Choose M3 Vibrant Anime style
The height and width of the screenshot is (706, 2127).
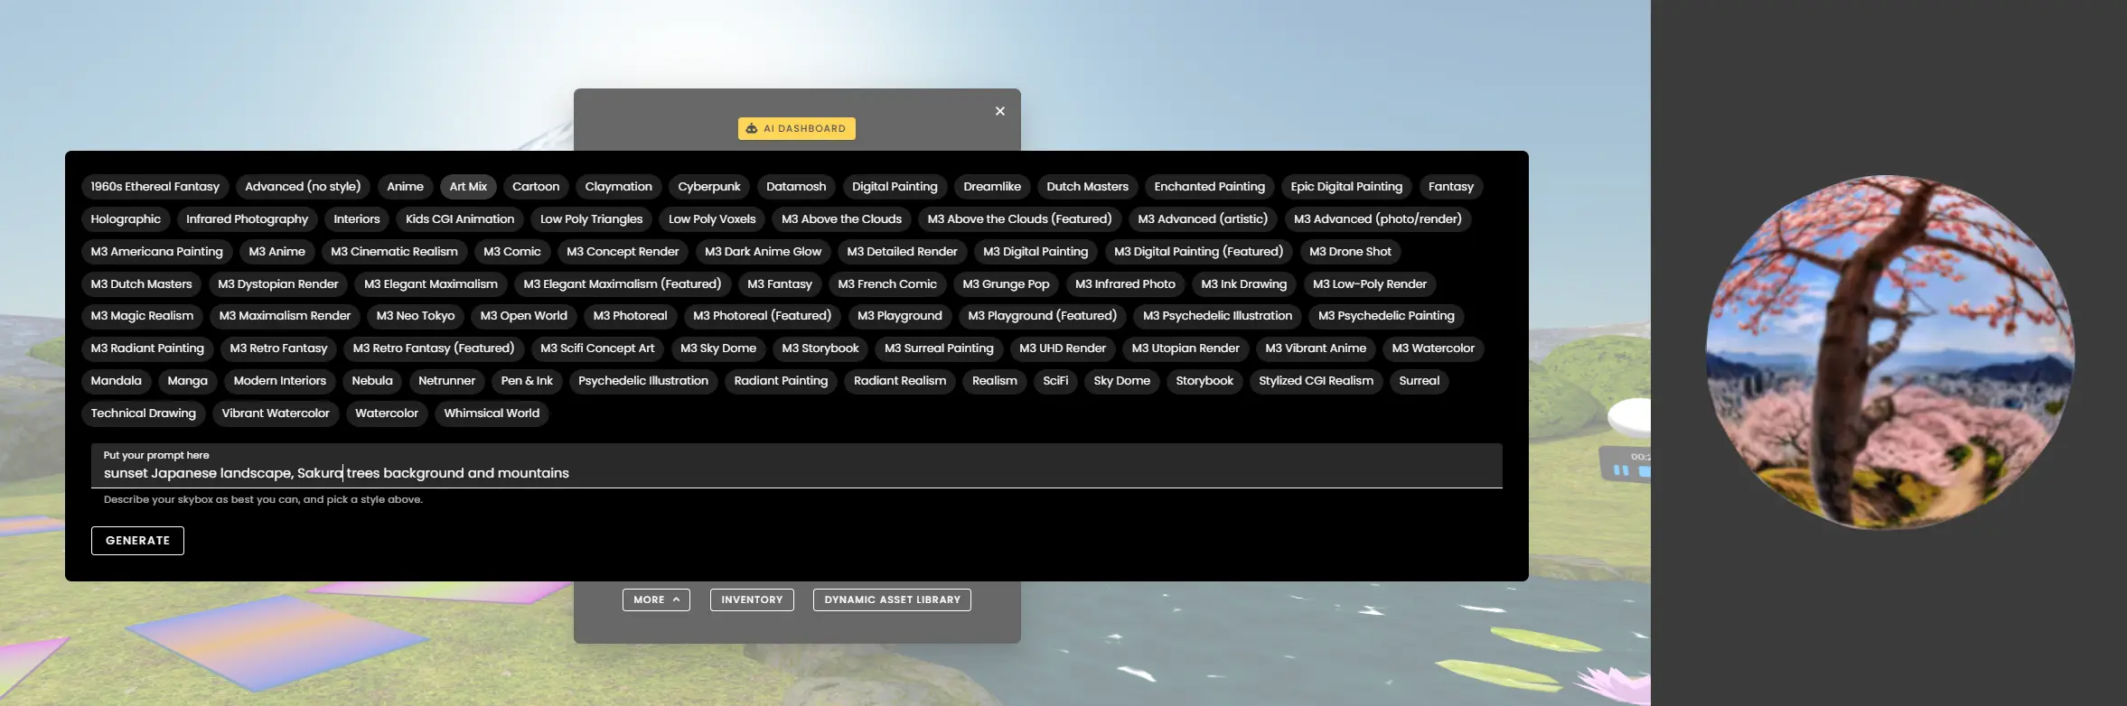point(1316,348)
